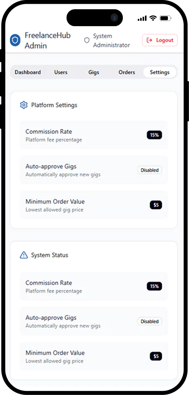Click the $5 badge in Platform Settings
The height and width of the screenshot is (395, 189).
click(x=156, y=205)
